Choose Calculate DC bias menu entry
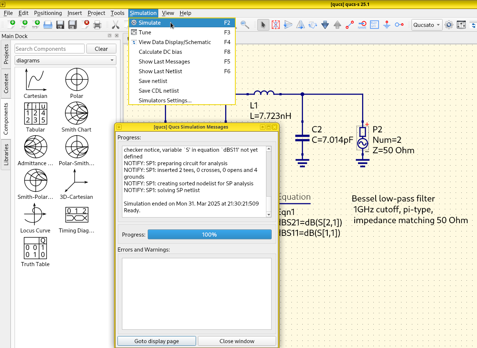The height and width of the screenshot is (348, 477). pos(160,52)
